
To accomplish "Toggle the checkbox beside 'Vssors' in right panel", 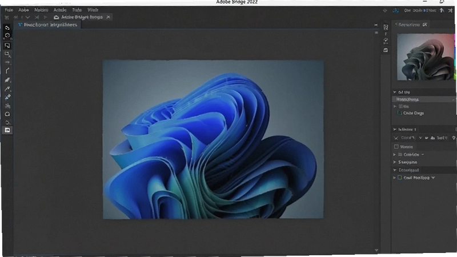I will pos(396,147).
